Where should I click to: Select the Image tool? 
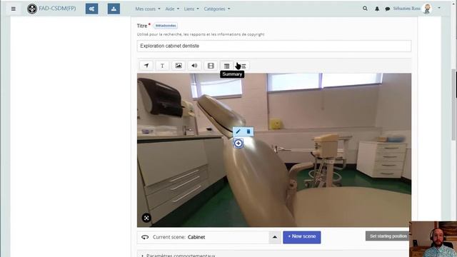179,66
